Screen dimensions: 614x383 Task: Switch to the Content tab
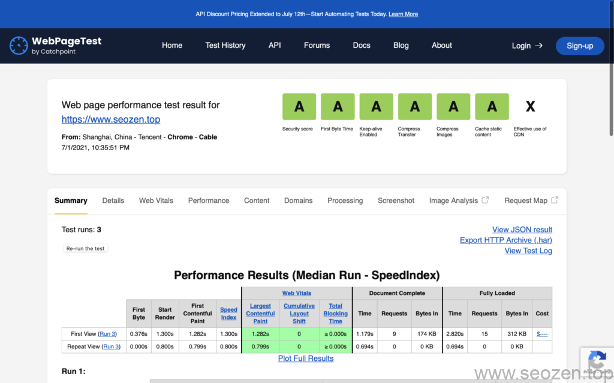coord(257,200)
